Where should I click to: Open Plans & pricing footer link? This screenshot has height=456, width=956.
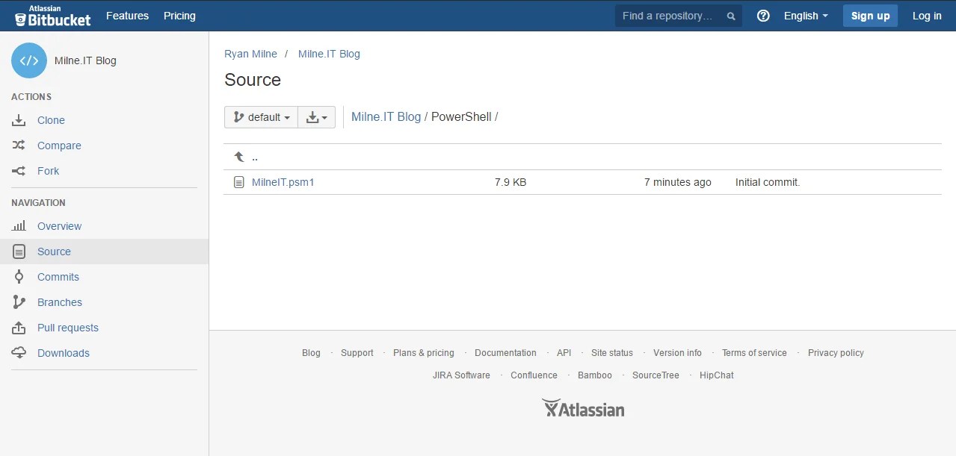(x=424, y=353)
